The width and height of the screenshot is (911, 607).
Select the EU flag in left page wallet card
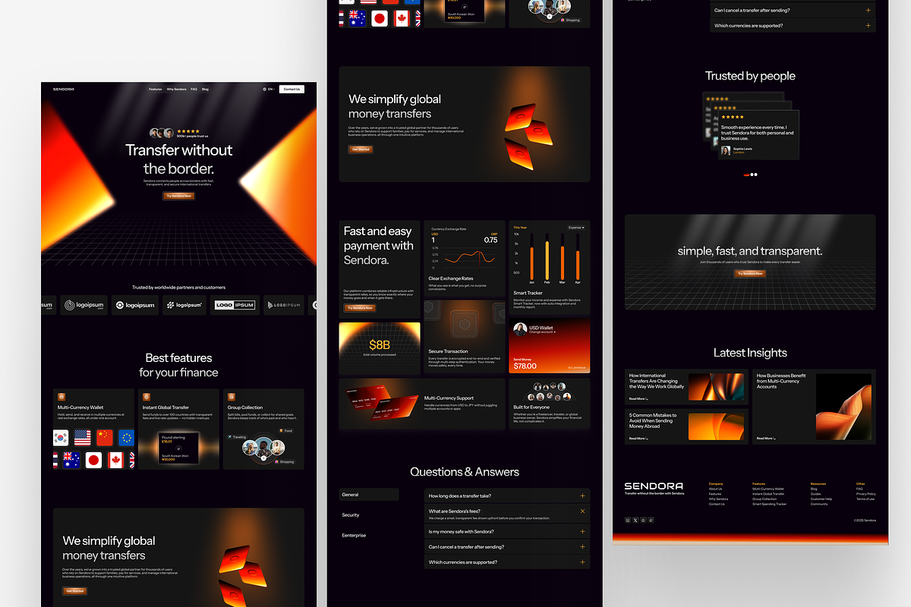coord(126,438)
